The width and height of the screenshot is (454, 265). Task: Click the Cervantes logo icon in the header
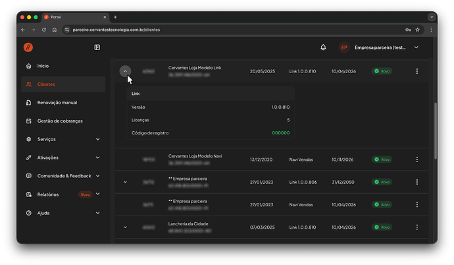(28, 47)
